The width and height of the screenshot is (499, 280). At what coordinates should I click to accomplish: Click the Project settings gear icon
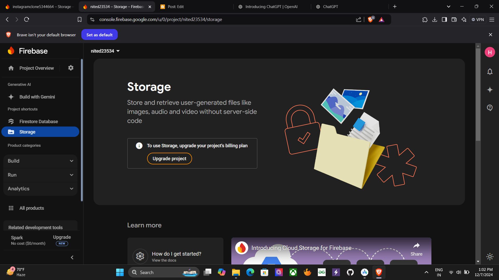[71, 68]
